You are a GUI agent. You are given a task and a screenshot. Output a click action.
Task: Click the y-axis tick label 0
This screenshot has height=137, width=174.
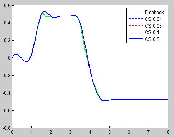(x=9, y=58)
